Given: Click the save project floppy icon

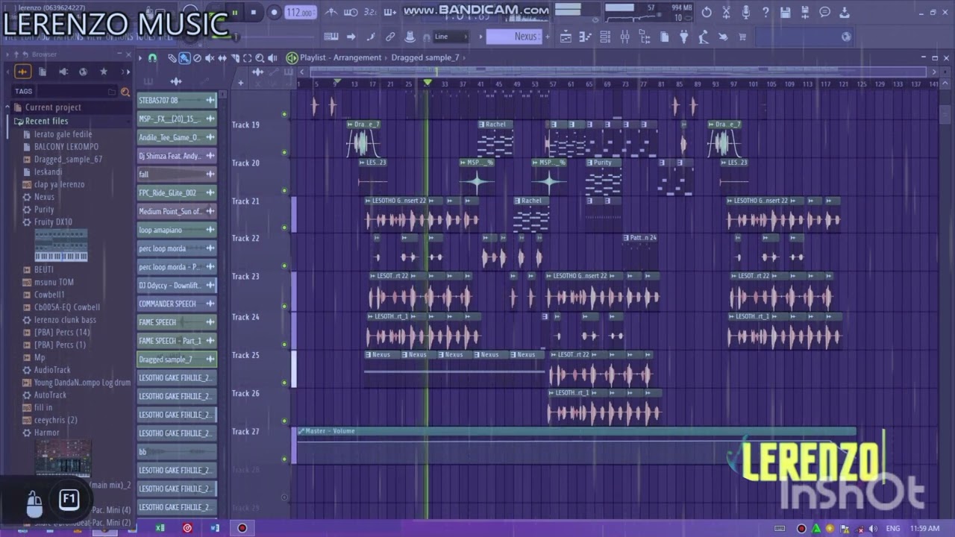Looking at the screenshot, I should [785, 13].
